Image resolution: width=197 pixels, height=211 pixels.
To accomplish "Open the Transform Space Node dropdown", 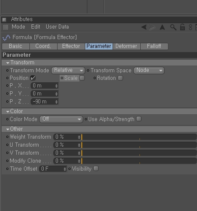I will coord(149,70).
